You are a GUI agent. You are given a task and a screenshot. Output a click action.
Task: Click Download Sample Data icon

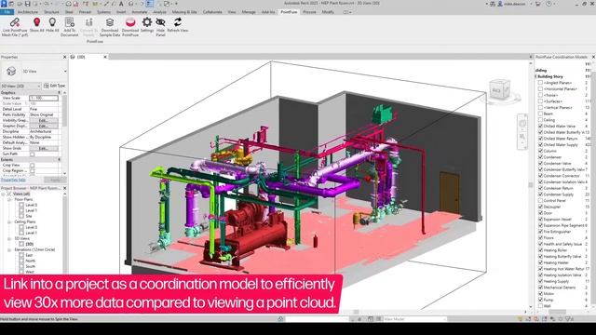coord(110,22)
